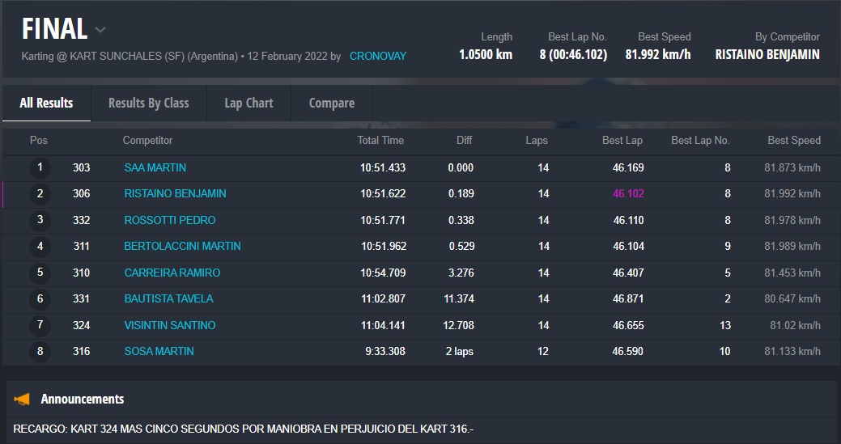Expand the FINAL session dropdown arrow
841x444 pixels.
click(100, 31)
